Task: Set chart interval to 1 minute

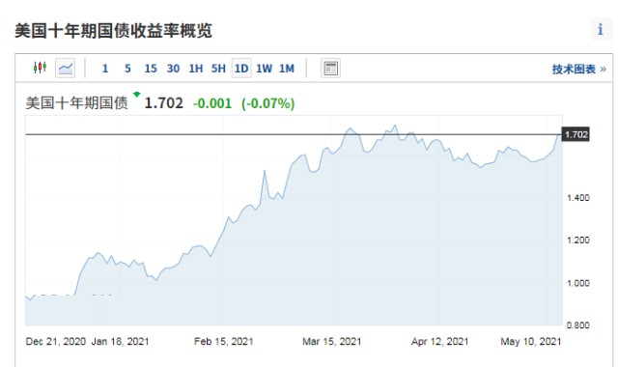Action: (x=105, y=69)
